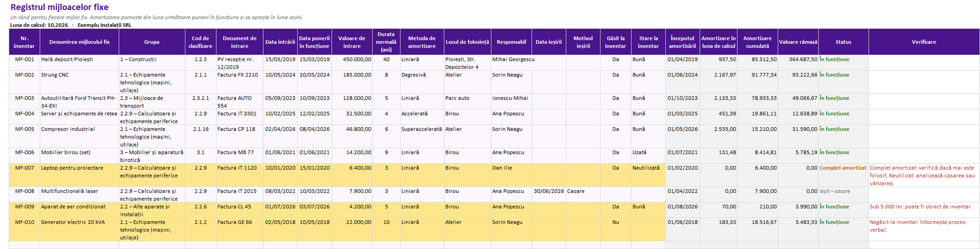Select the 'Casare' exit reason cell

(583, 195)
